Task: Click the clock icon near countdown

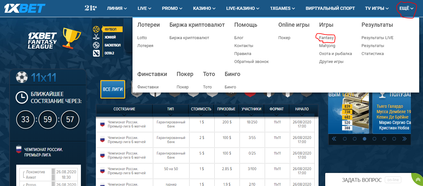Action: [22, 98]
